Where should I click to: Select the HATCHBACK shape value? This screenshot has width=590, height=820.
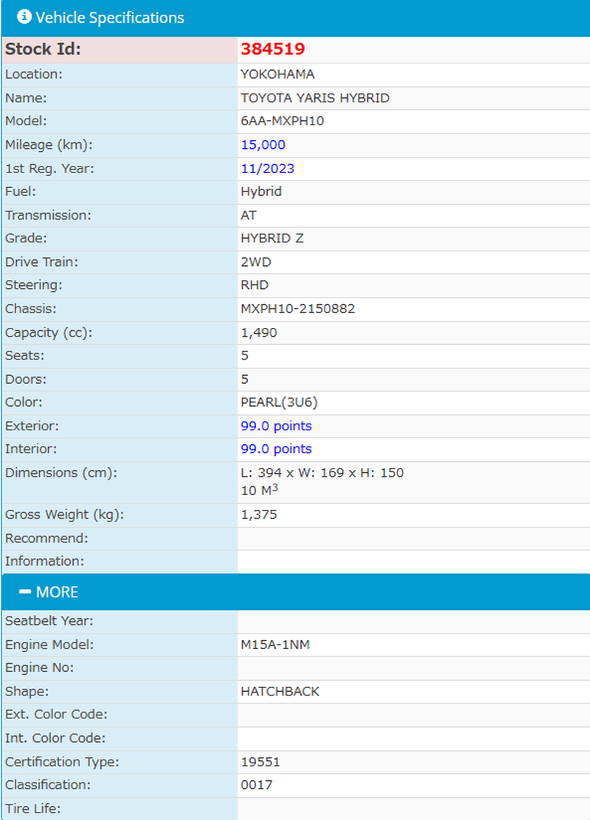pyautogui.click(x=280, y=691)
